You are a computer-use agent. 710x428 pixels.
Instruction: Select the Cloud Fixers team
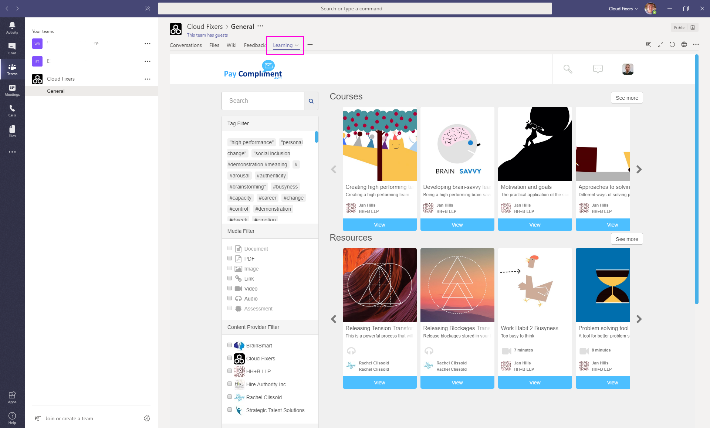tap(91, 79)
